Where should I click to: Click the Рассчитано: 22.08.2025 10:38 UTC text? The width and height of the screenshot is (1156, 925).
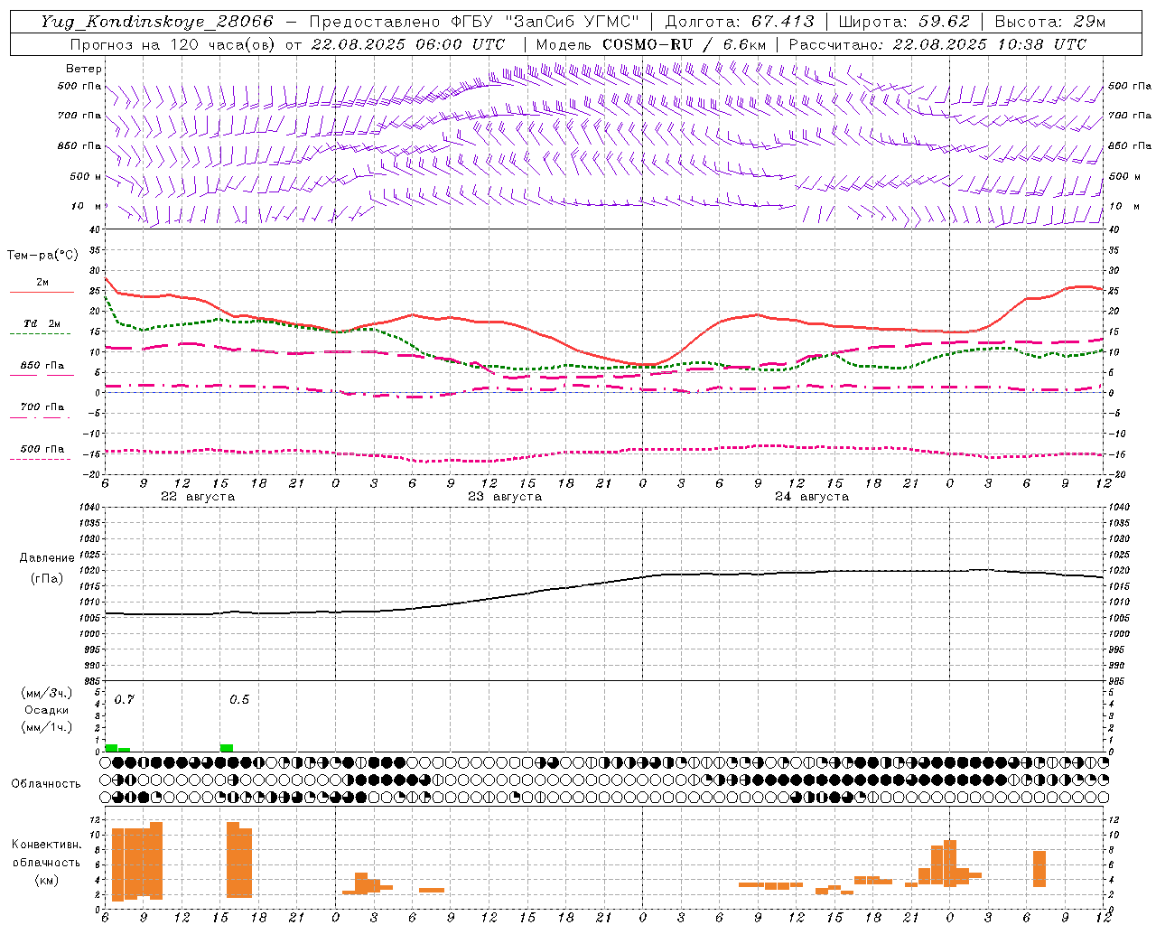coord(937,44)
